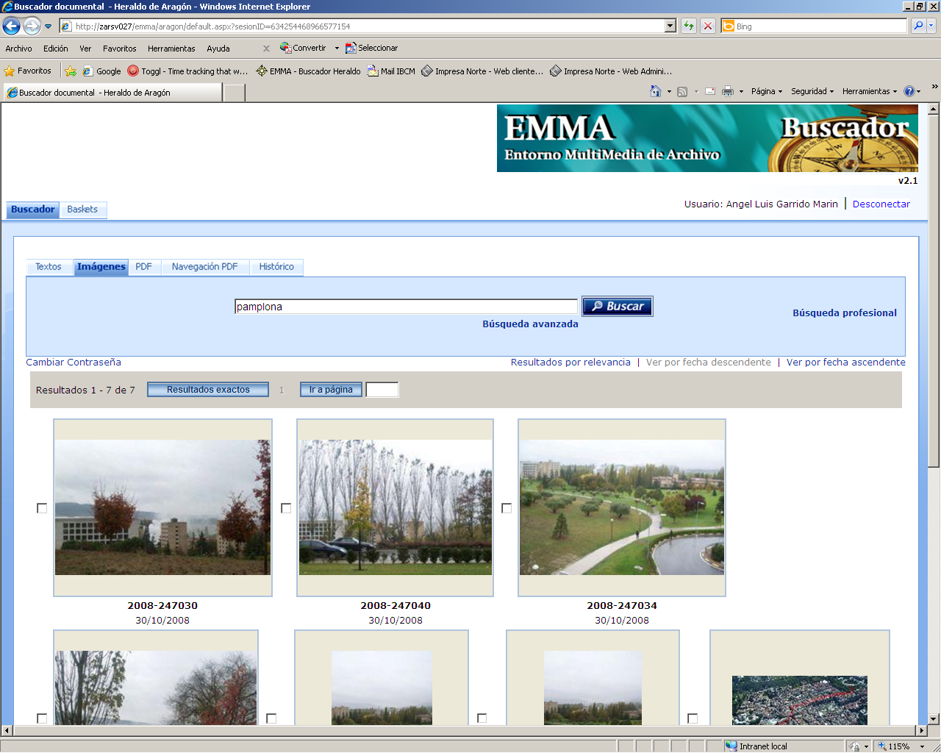Screen dimensions: 941x753
Task: Go back with the browser Back arrow
Action: tap(12, 26)
